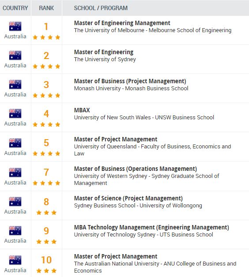Screen dimensions: 249x277
Task: Open Master of Science (Project Management)
Action: tap(128, 198)
